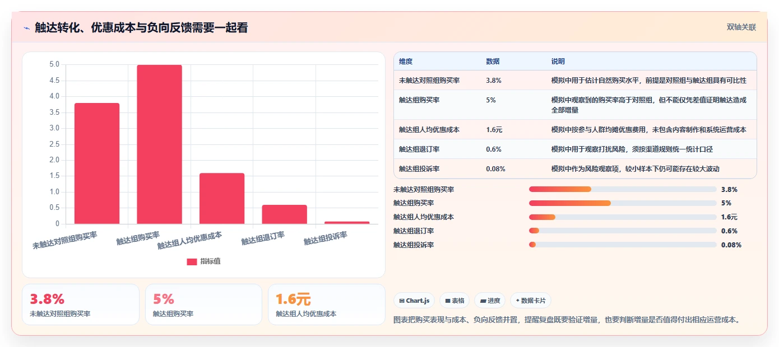
Task: Click the 未触达对照组购买率 bar in chart
Action: tap(97, 163)
